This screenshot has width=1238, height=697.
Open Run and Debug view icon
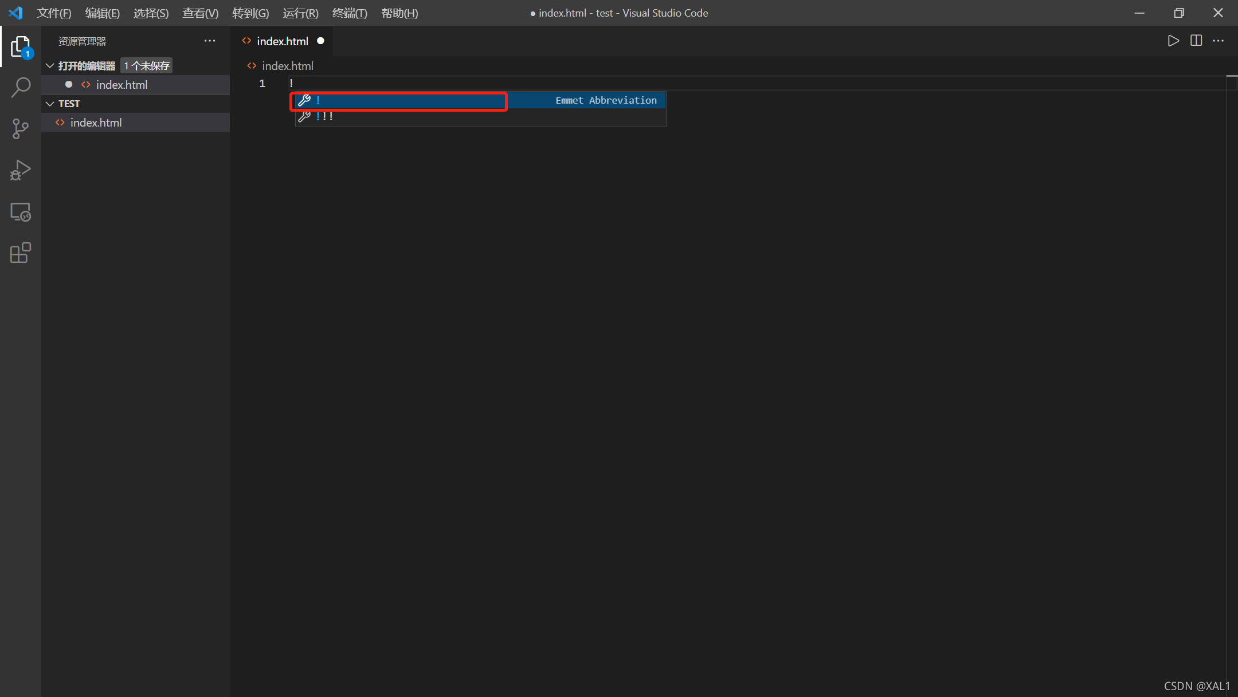(x=21, y=170)
